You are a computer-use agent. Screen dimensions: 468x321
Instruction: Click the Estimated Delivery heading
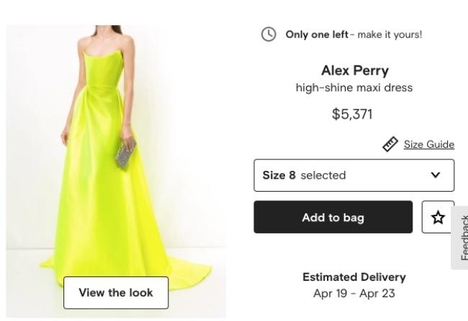click(354, 276)
